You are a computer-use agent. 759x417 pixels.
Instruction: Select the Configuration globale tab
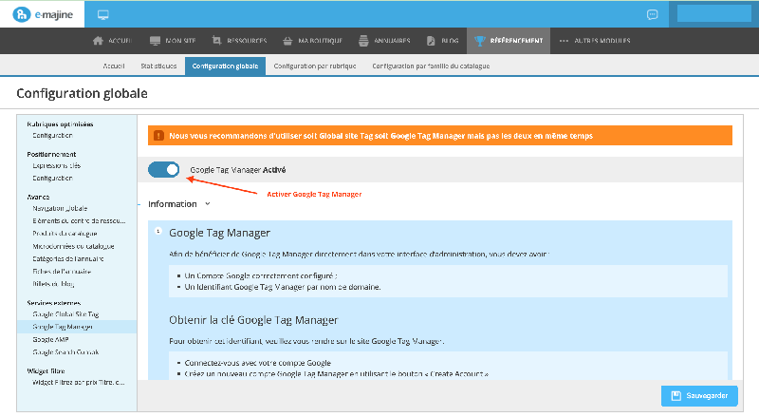coord(225,66)
